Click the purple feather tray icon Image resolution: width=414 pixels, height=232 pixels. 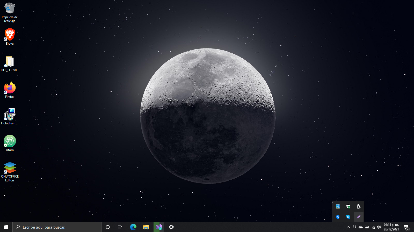tap(359, 217)
